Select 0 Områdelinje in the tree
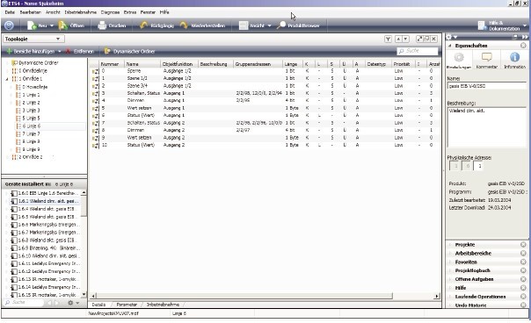Viewport: 531px width, 323px height. (x=29, y=71)
